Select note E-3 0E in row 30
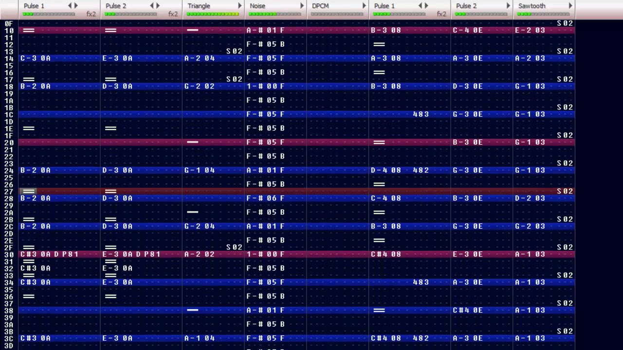This screenshot has width=623, height=350. 468,254
